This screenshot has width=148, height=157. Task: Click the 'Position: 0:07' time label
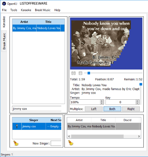(104, 79)
